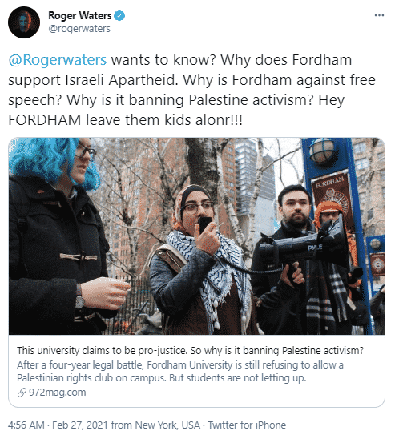Open the @rogerwaters handle under the name
This screenshot has width=399, height=439.
click(79, 29)
